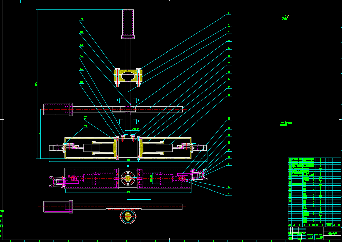Click part callout number 16
Image resolution: width=342 pixels, height=242 pixels.
tap(229, 150)
